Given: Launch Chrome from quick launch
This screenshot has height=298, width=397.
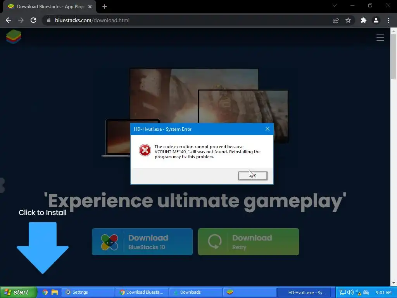Looking at the screenshot, I should coord(45,292).
